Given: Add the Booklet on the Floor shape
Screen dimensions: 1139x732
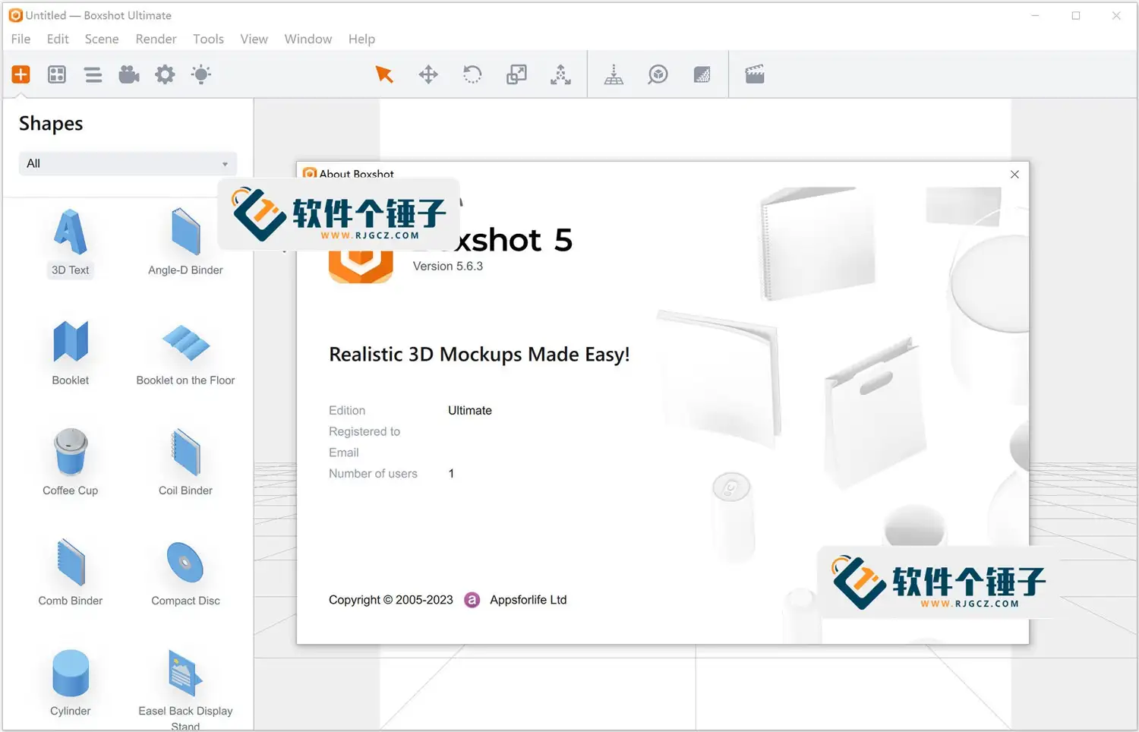Looking at the screenshot, I should pos(185,353).
